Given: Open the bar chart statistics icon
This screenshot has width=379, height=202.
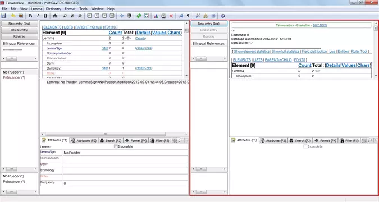Looking at the screenshot, I should point(156,16).
